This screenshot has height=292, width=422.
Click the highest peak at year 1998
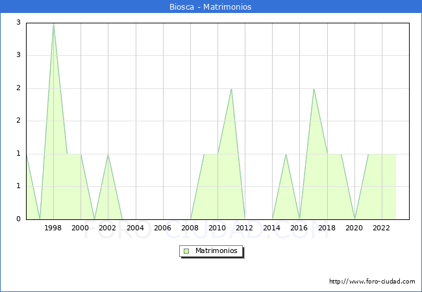point(53,24)
